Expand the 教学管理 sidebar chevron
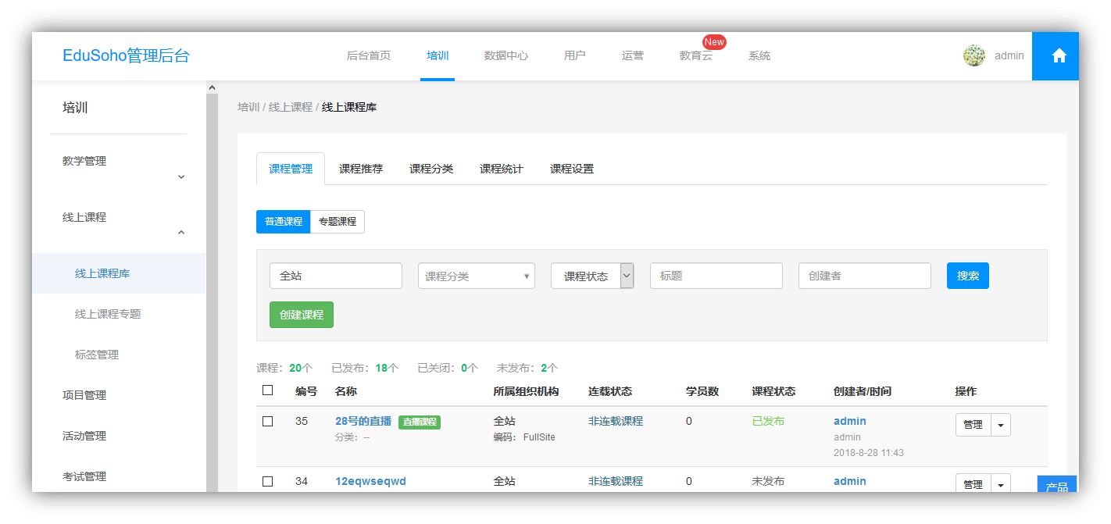The image size is (1111, 524). click(181, 177)
